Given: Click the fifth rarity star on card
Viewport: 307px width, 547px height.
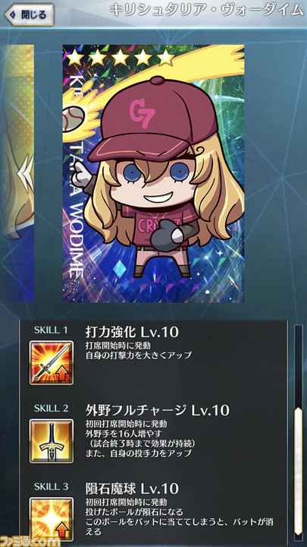Looking at the screenshot, I should [166, 58].
